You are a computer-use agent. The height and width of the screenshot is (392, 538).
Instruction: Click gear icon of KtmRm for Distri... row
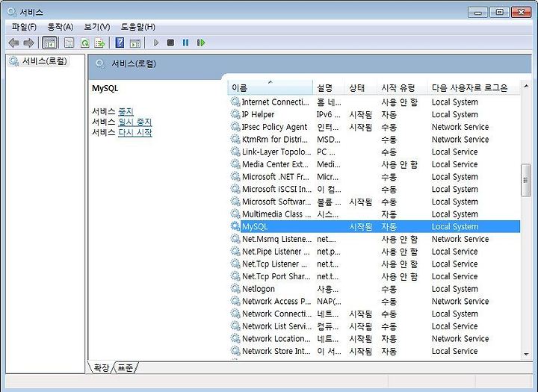[x=235, y=139]
